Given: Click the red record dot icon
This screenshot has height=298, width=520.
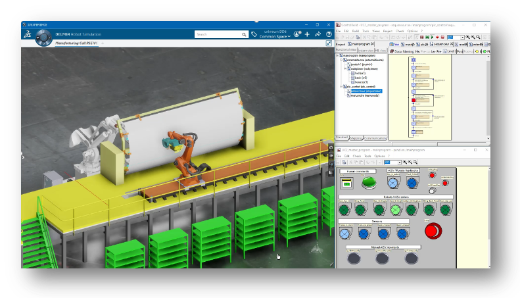Looking at the screenshot, I should [x=437, y=37].
